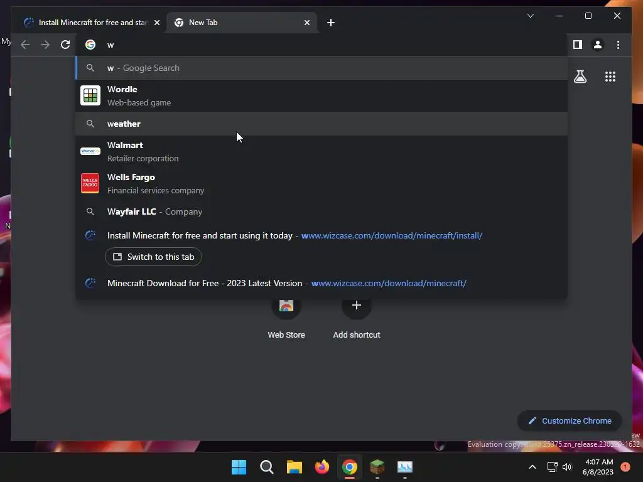Click the Add shortcut plus button

[x=357, y=306]
